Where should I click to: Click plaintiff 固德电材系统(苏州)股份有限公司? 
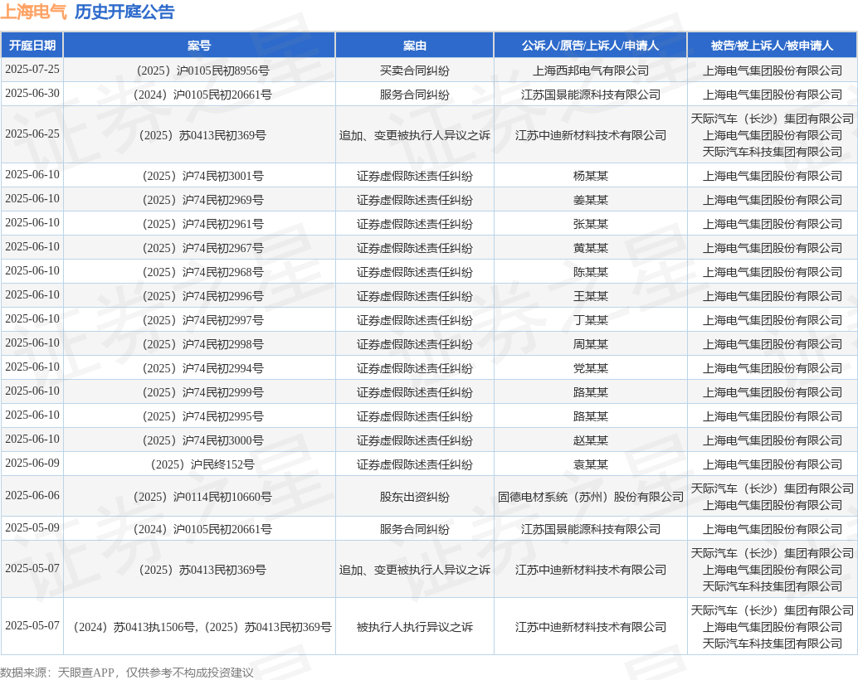point(591,498)
